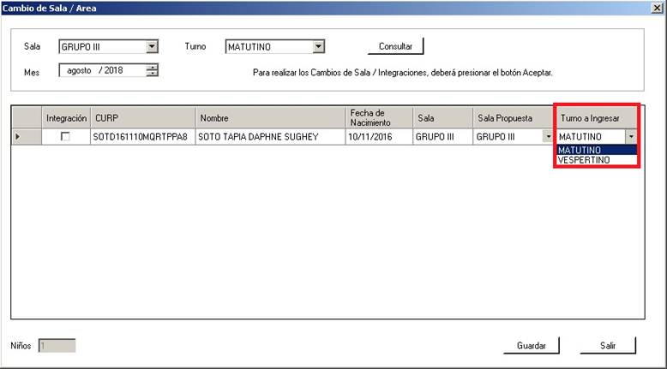Click the Nombre column header
The image size is (667, 369).
(x=269, y=117)
